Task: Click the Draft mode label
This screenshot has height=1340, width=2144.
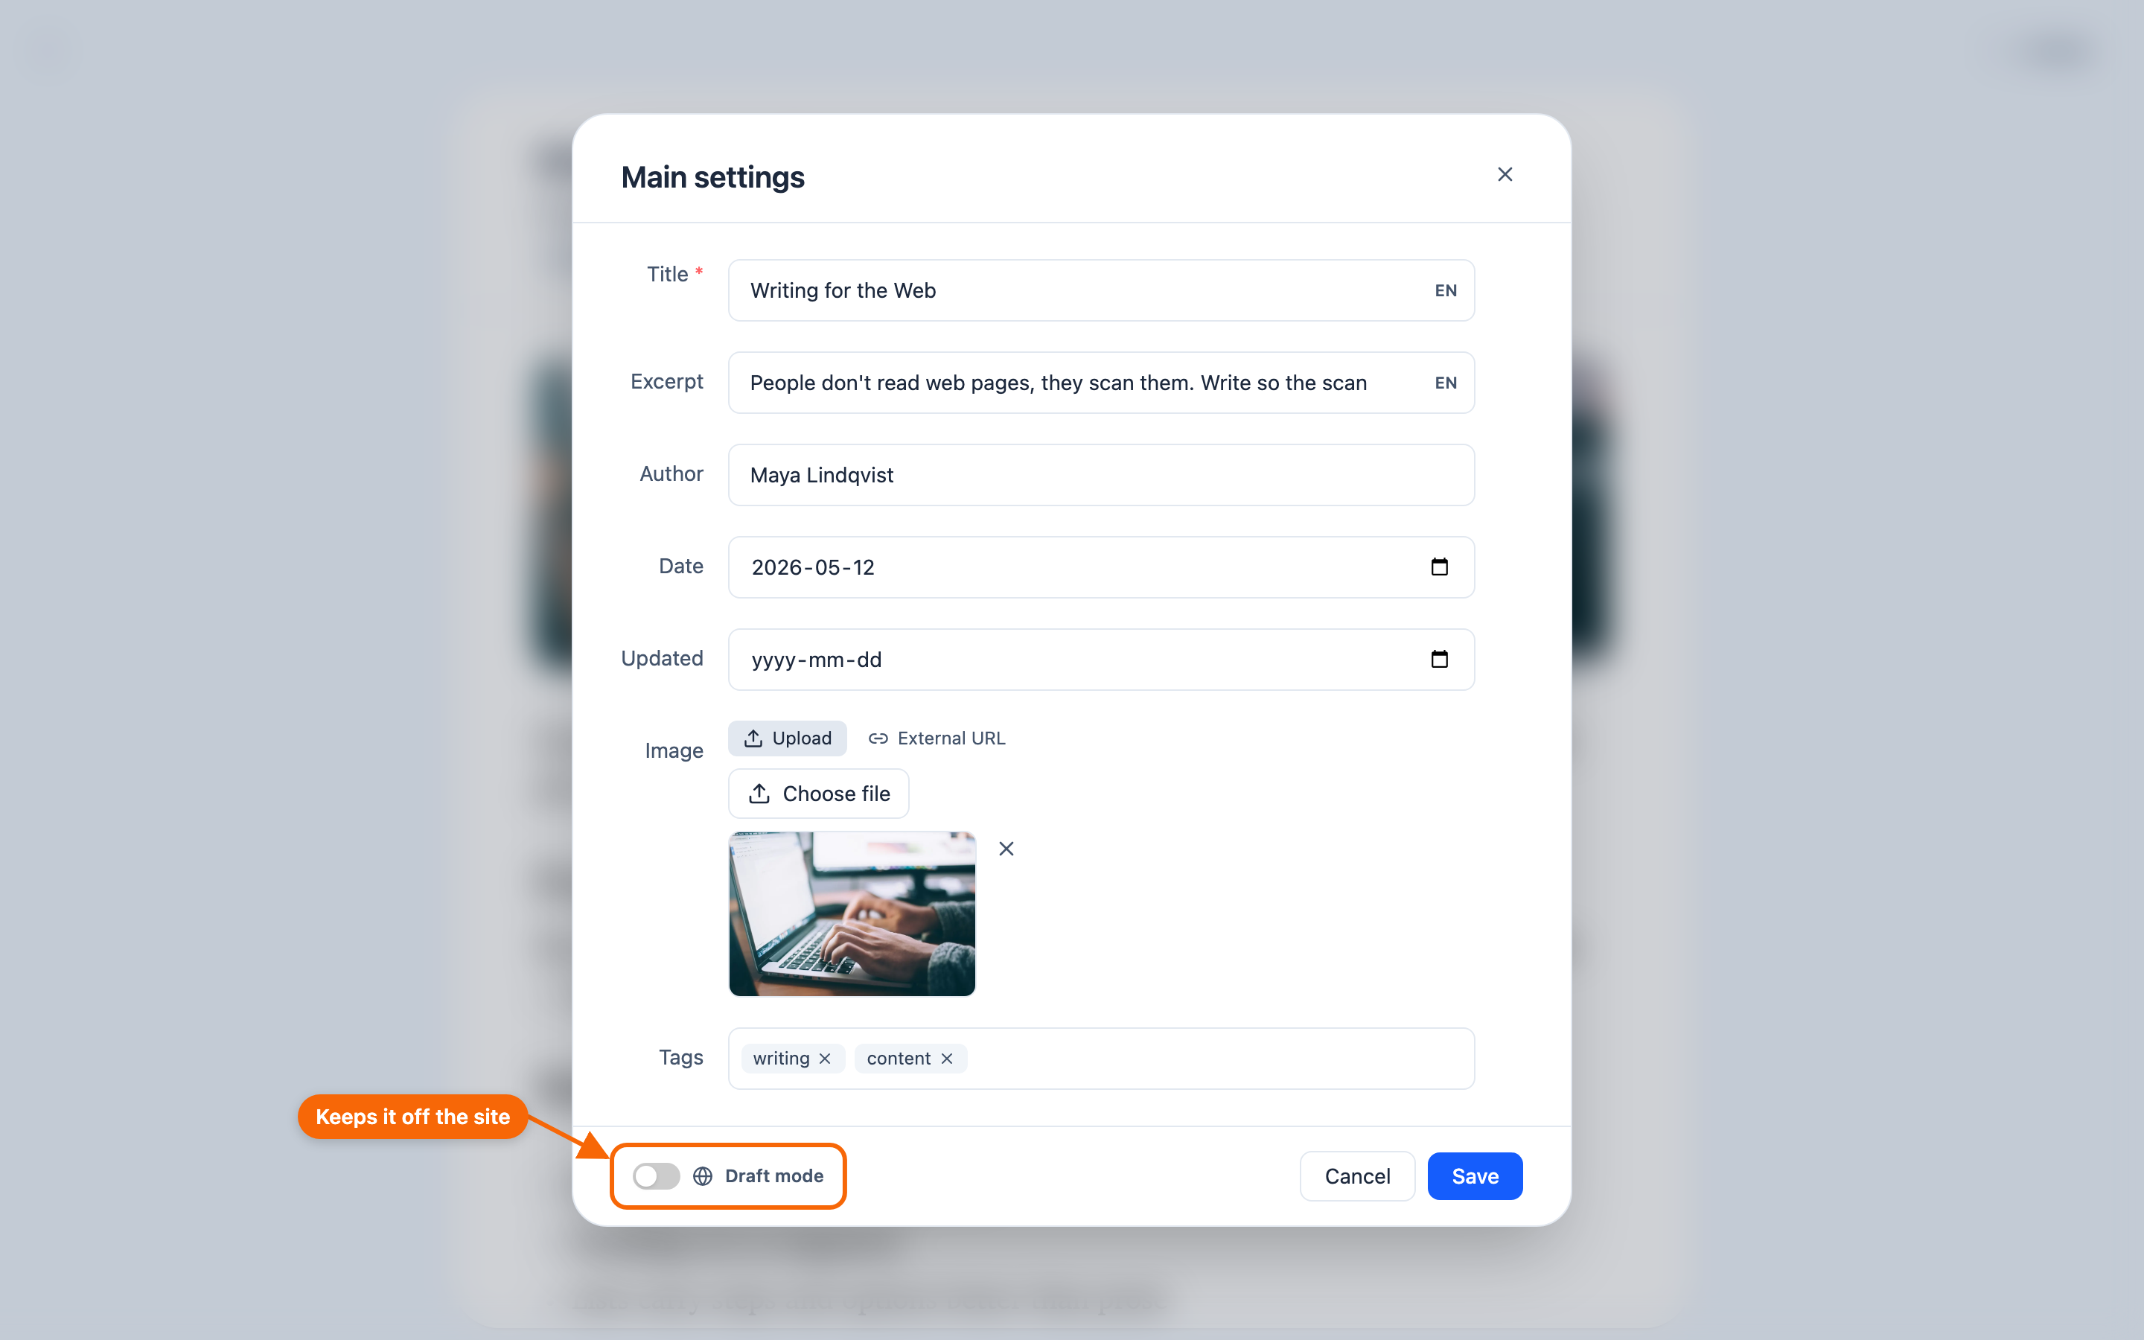Action: (x=773, y=1176)
